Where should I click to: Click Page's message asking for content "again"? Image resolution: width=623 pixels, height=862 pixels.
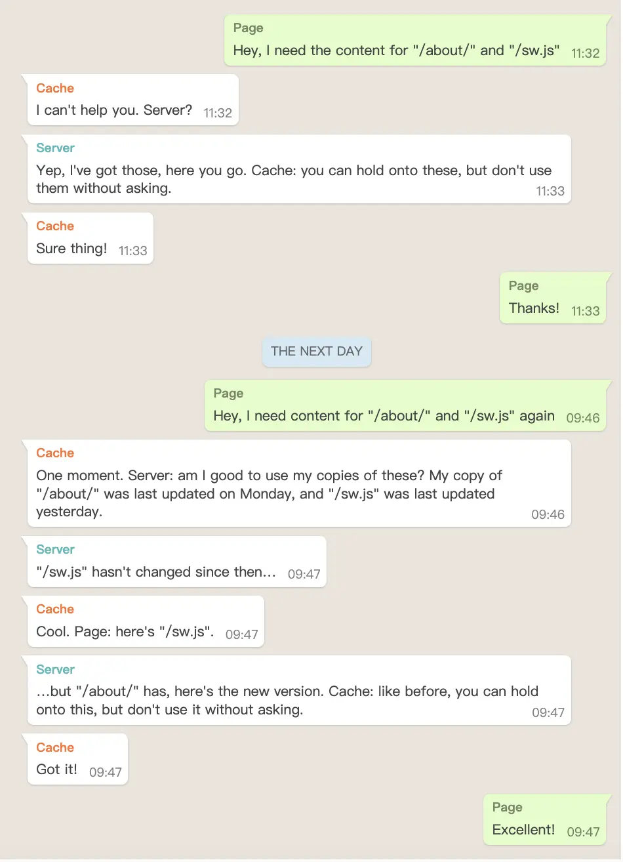click(406, 405)
